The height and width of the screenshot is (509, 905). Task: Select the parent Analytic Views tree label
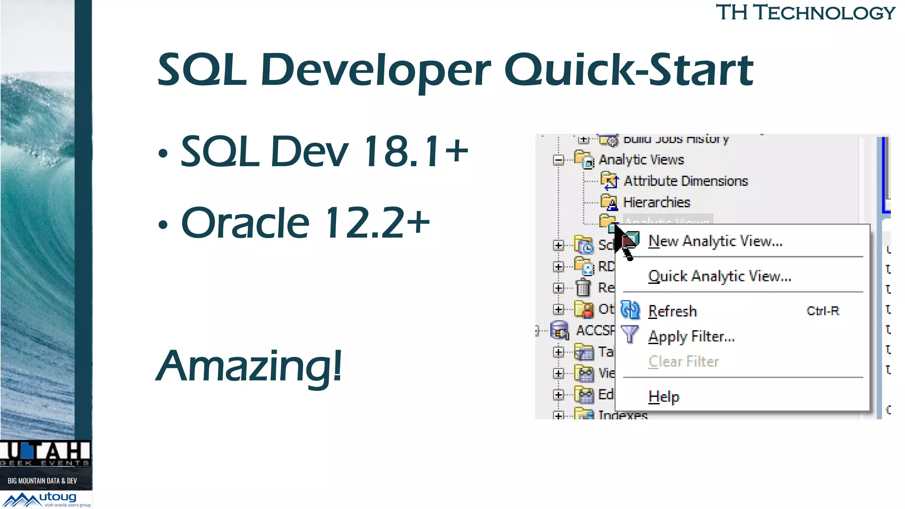point(641,160)
